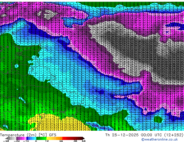The width and height of the screenshot is (184, 142).
Task: Click the "Temperature (2m) [°C] GFS" title
Action: coord(28,135)
